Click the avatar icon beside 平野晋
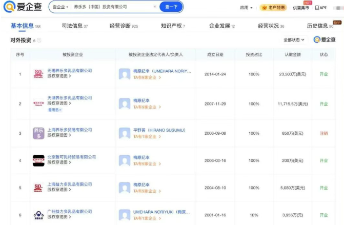Viewport: 344px width, 225px height. coord(125,133)
